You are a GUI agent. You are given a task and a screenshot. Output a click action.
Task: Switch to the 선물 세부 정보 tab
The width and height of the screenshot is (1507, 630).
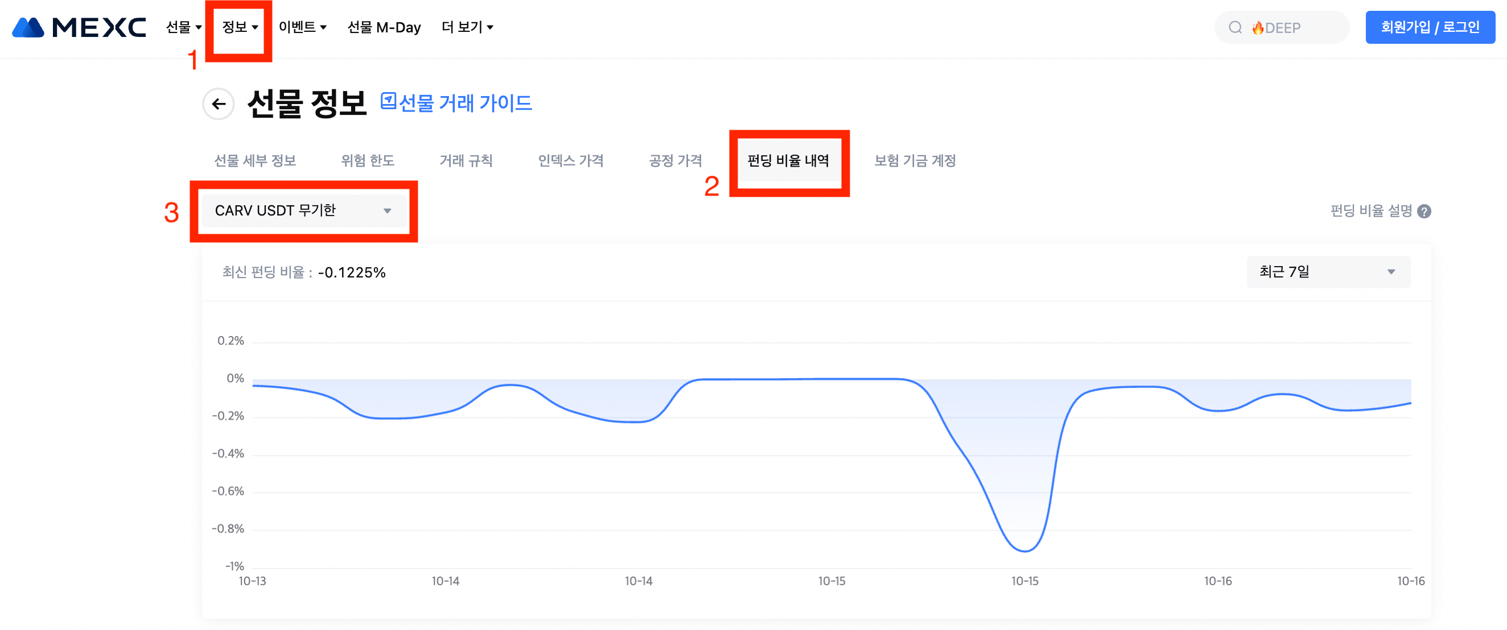(x=255, y=161)
